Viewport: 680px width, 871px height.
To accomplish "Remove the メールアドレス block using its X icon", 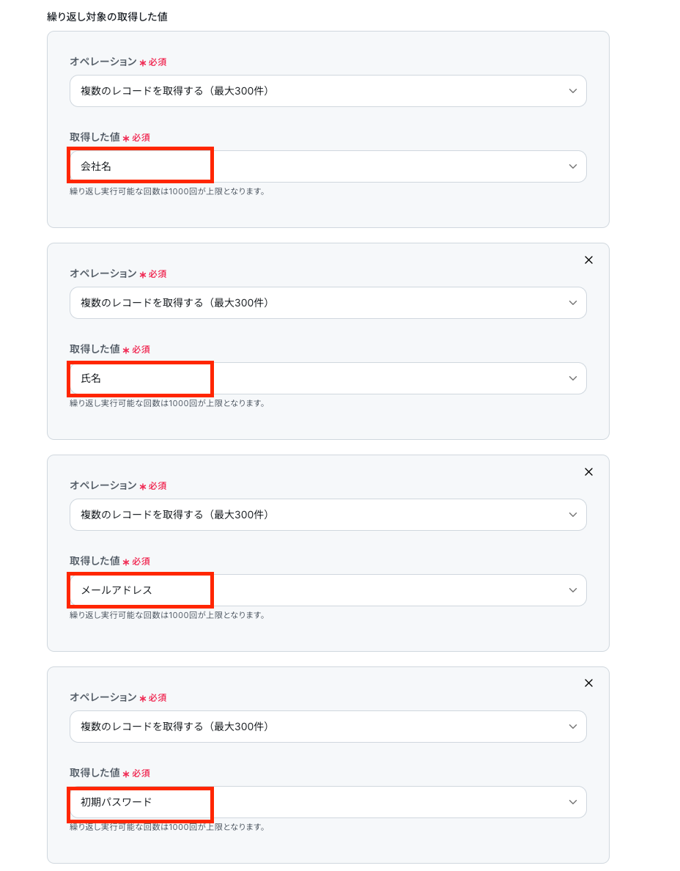I will [589, 471].
